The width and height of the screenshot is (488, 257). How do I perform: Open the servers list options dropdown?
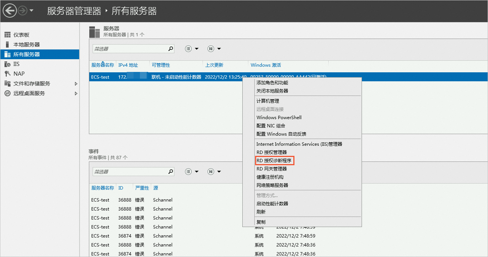[192, 49]
